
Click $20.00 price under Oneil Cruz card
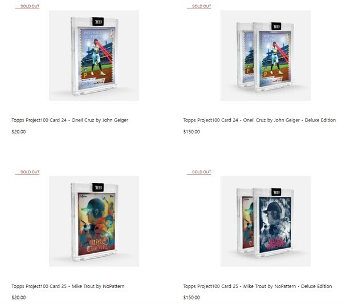pos(19,132)
